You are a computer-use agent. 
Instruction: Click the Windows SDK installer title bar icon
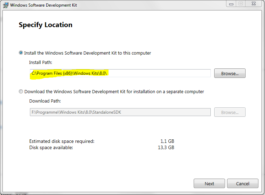click(6, 5)
